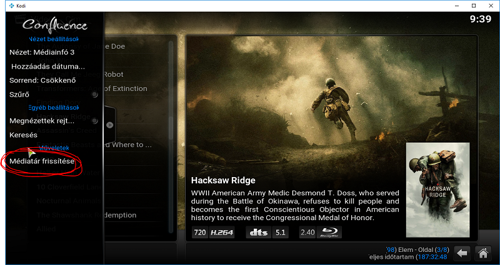Image resolution: width=500 pixels, height=265 pixels.
Task: Click the movie list scrollbar
Action: click(171, 137)
